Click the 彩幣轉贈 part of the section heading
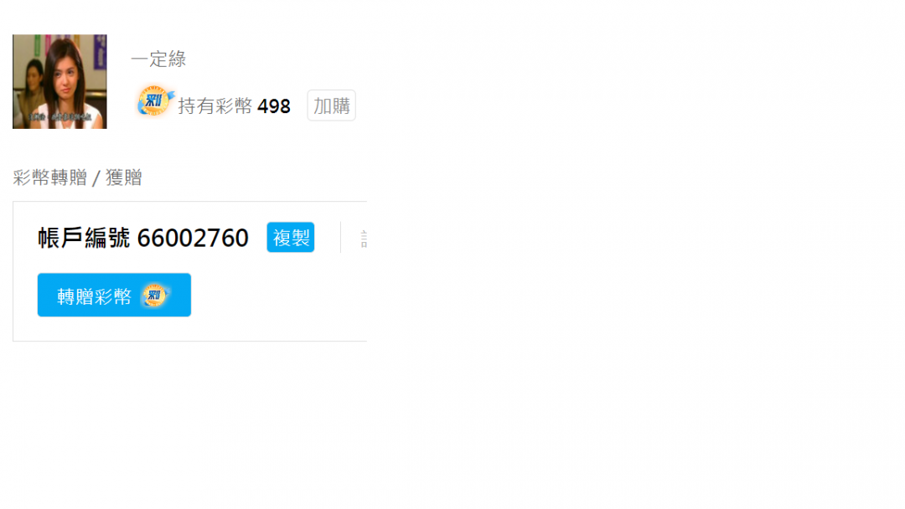The height and width of the screenshot is (509, 905). [x=50, y=177]
